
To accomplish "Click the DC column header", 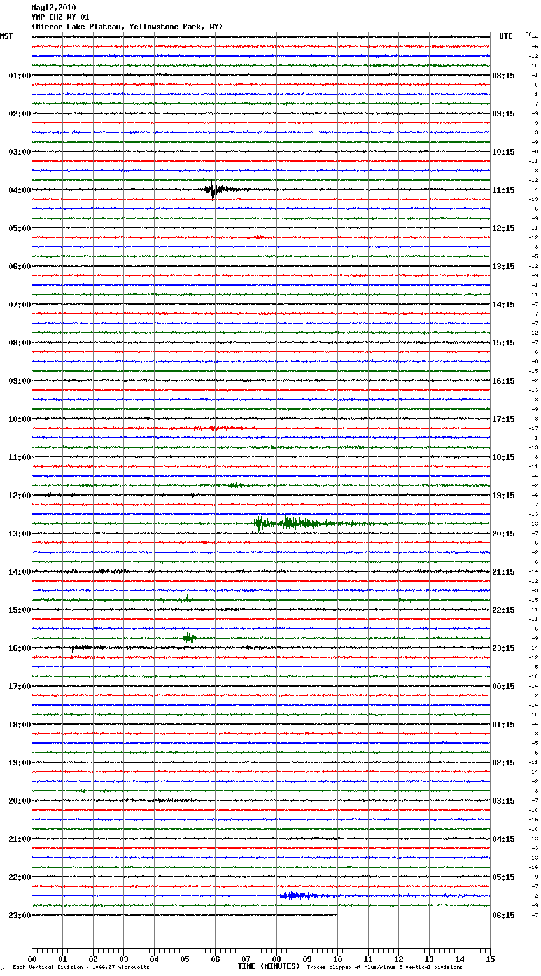I will [x=528, y=34].
